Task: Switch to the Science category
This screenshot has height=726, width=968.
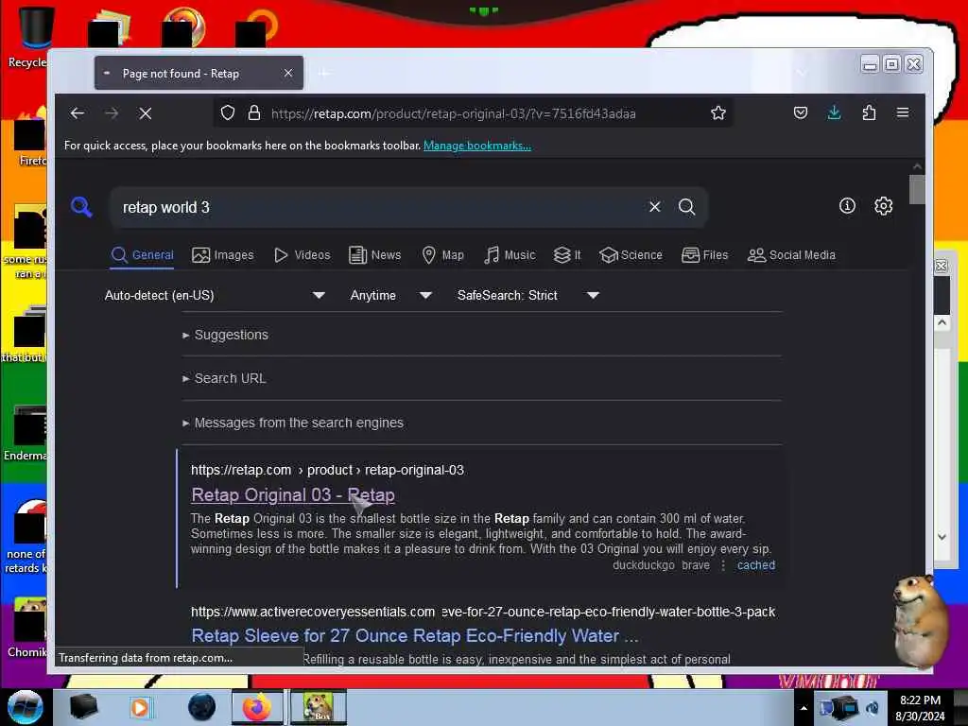Action: click(631, 255)
